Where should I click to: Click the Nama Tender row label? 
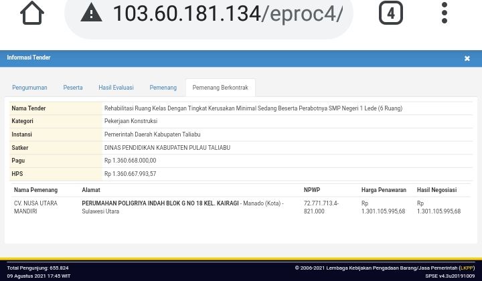point(29,108)
